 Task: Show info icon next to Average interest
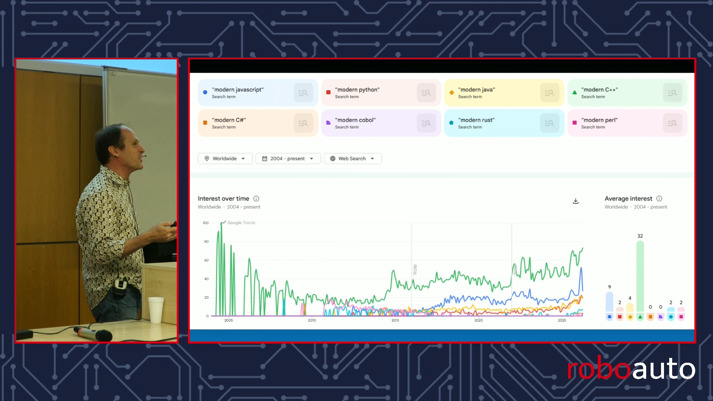(659, 199)
